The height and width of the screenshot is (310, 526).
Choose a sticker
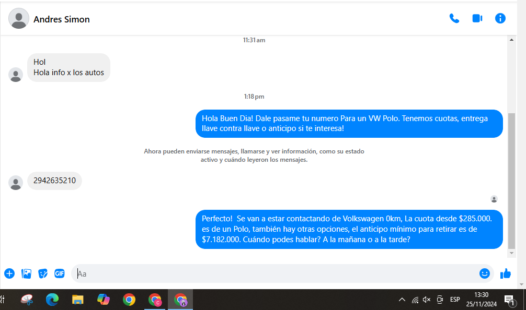point(42,273)
